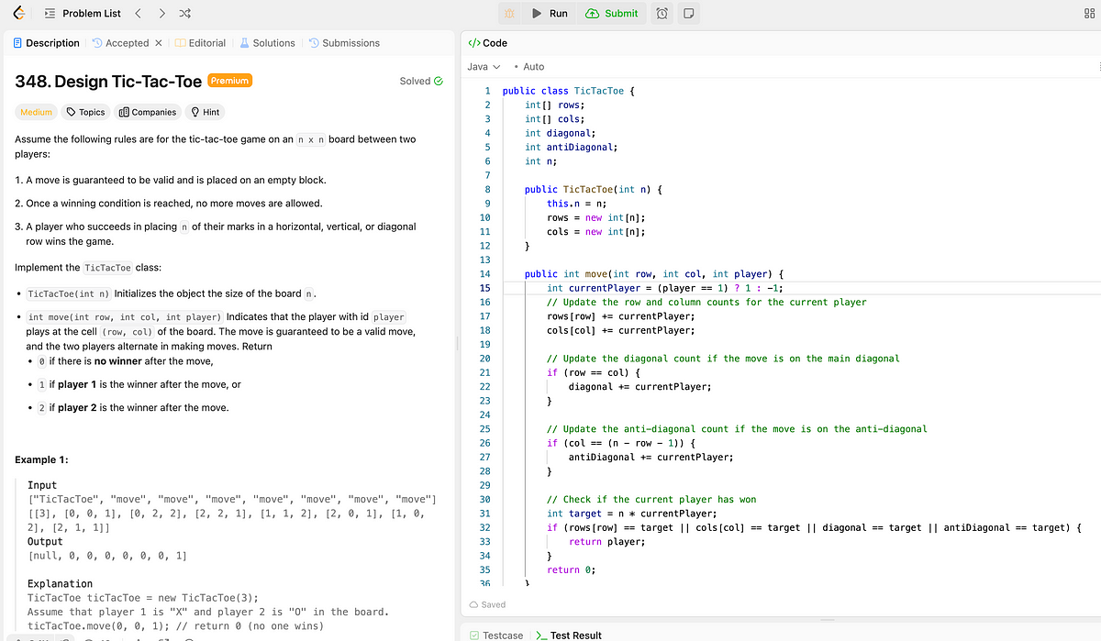This screenshot has height=641, width=1101.
Task: Place cursor on 'int diagonal;' line
Action: tap(560, 133)
